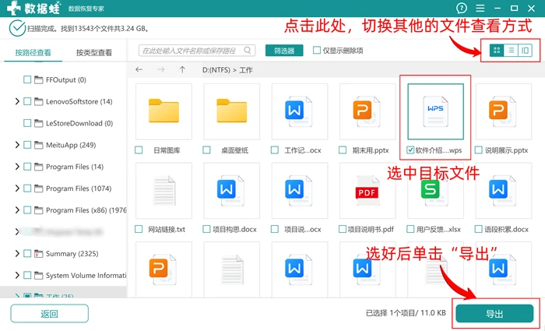Uncheck the 软件介绍.wps file checkbox
Screen dimensions: 545x331
coord(410,150)
